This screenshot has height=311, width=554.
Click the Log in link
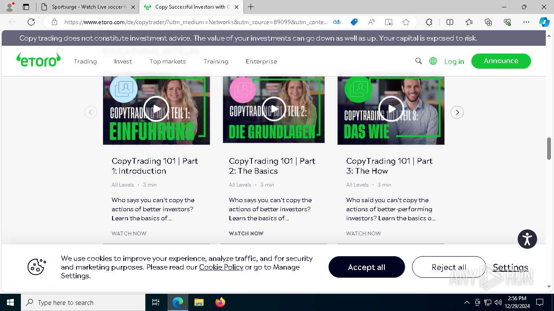[454, 61]
